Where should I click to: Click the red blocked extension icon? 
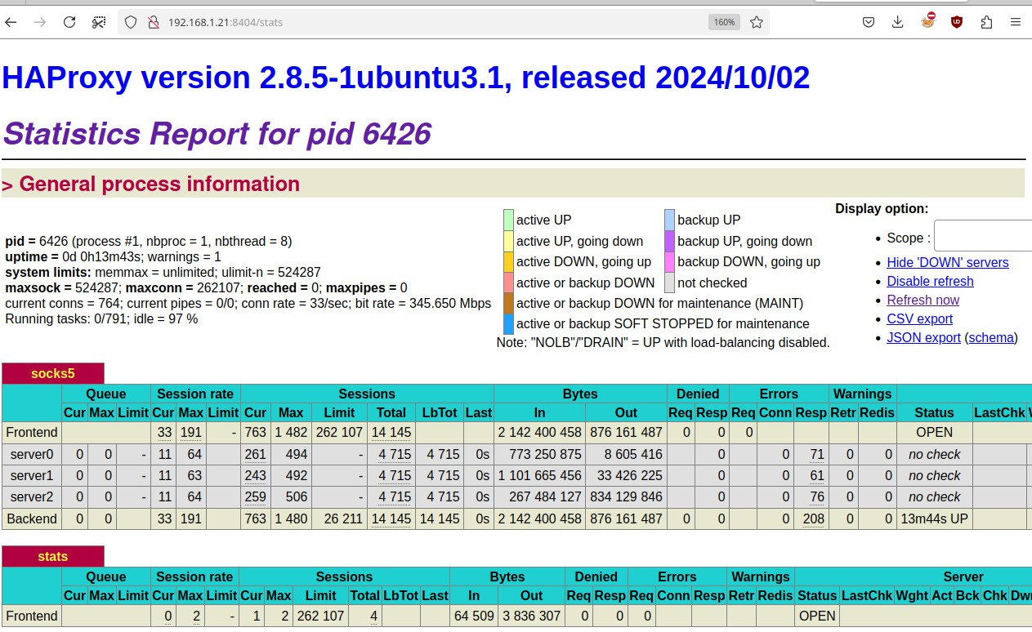pyautogui.click(x=927, y=21)
